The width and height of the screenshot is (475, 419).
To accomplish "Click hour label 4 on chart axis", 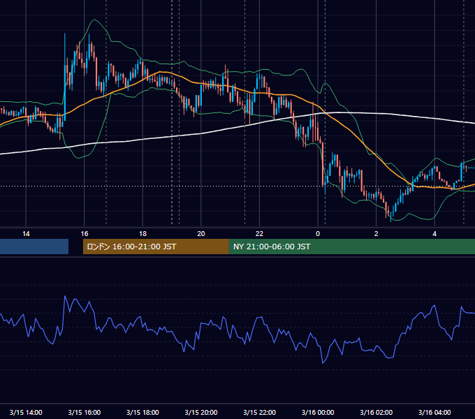I will (434, 234).
